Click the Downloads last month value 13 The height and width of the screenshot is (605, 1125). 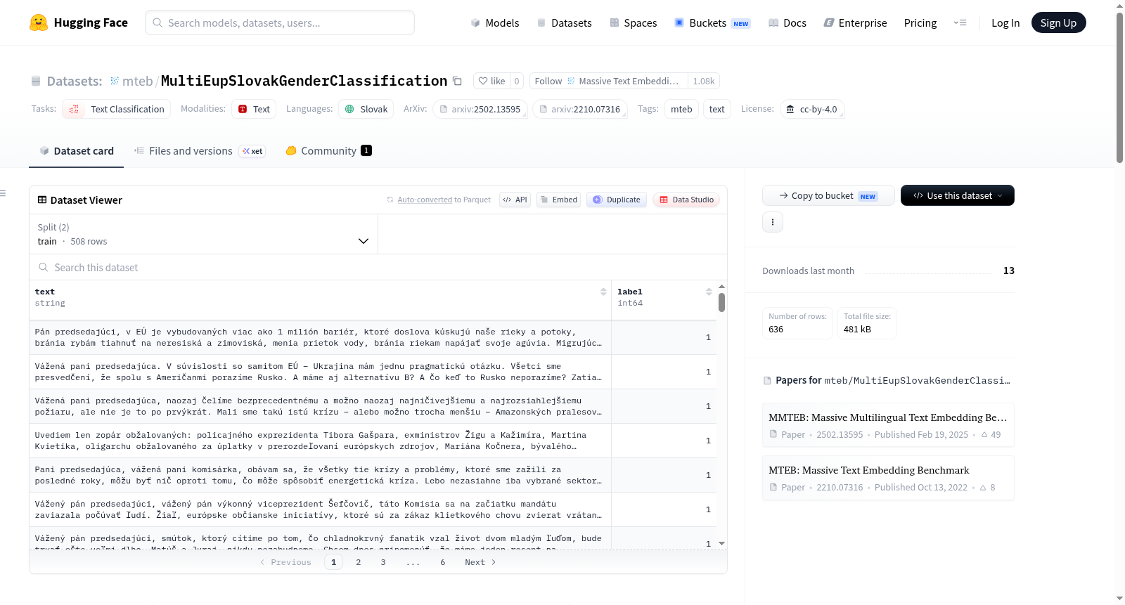click(1009, 271)
